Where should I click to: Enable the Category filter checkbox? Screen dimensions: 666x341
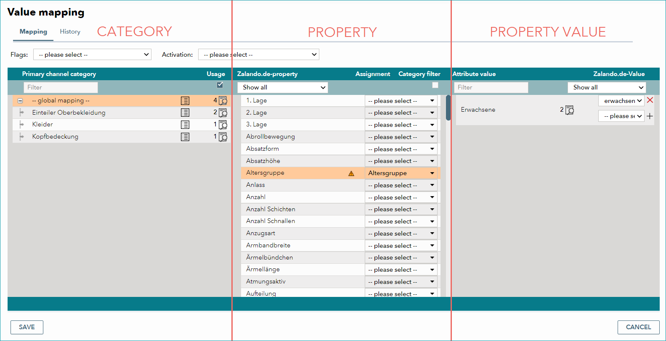(435, 85)
